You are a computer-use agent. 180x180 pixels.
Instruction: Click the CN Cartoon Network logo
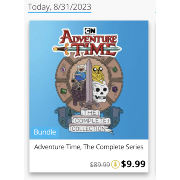(x=90, y=31)
